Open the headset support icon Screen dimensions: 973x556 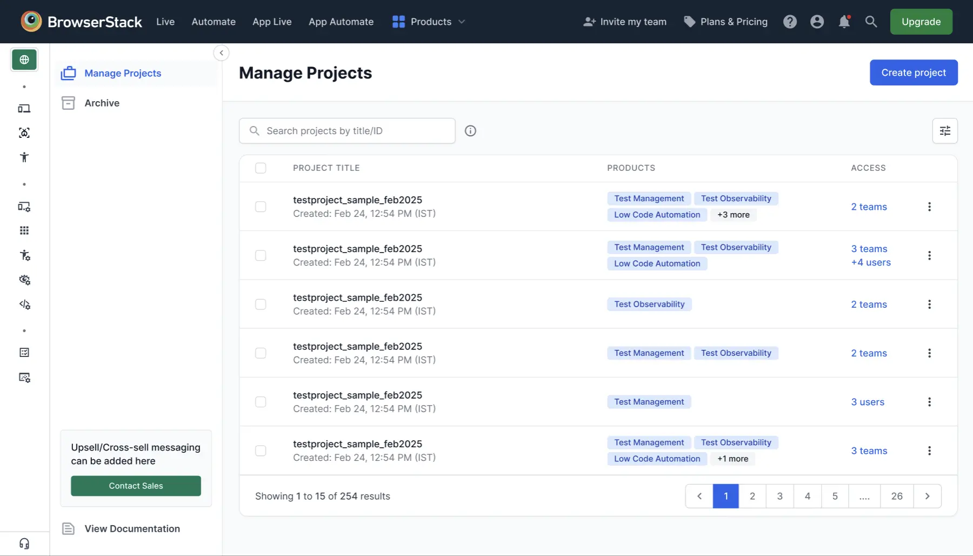(x=24, y=544)
